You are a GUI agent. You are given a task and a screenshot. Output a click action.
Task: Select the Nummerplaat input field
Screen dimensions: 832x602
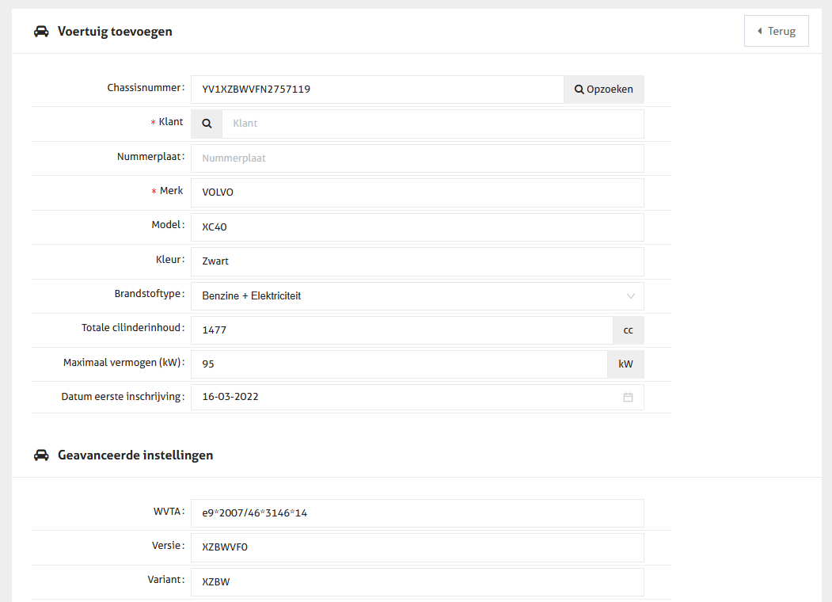pyautogui.click(x=417, y=158)
